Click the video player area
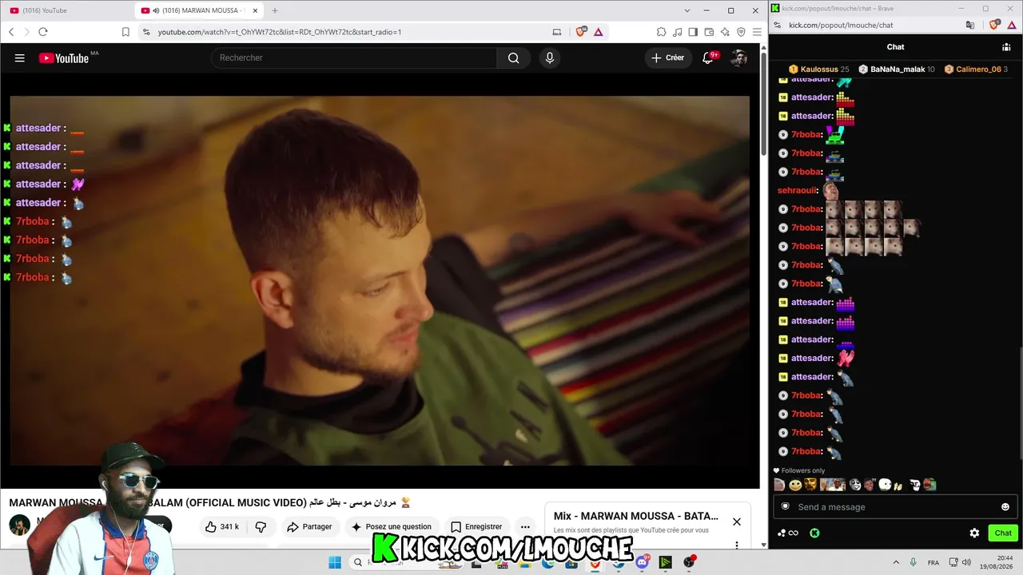The height and width of the screenshot is (575, 1023). coord(380,280)
